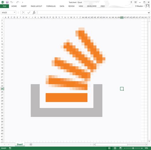Select column A header
The width and height of the screenshot is (151, 150).
[5, 17]
